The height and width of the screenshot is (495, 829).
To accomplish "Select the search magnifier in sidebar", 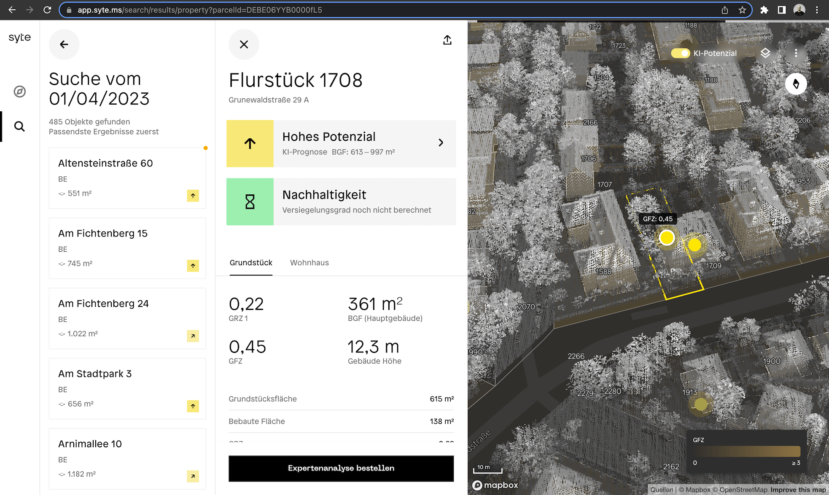I will (x=19, y=126).
